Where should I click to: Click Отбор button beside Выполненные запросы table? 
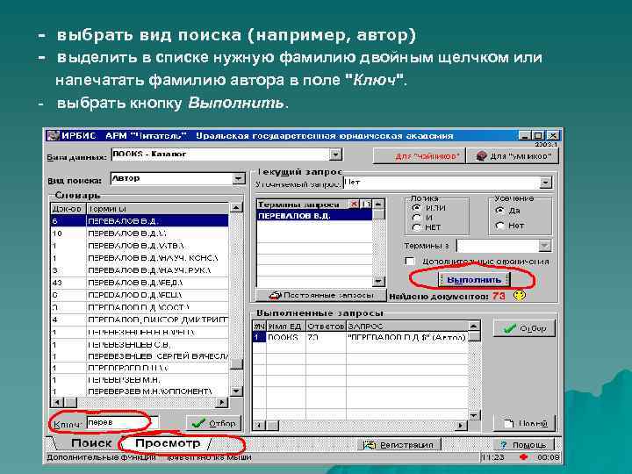(525, 328)
